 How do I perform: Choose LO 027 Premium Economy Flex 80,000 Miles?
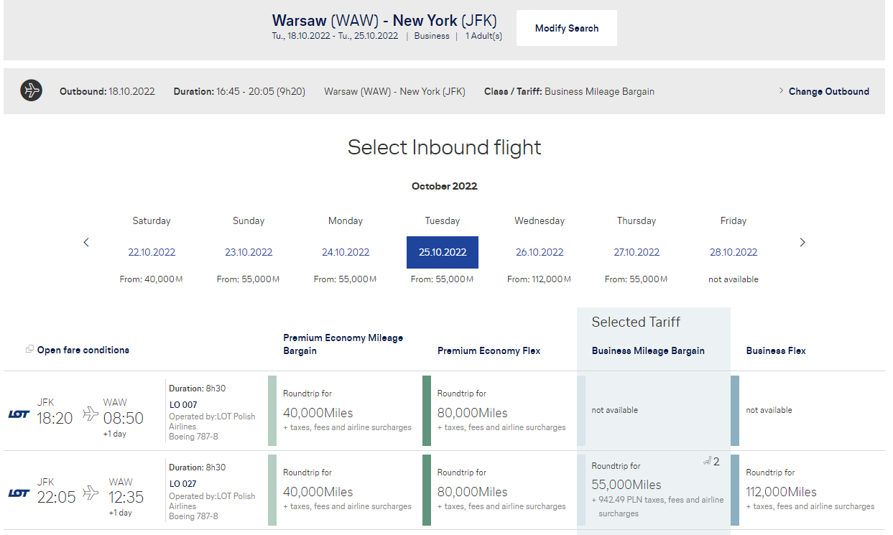click(498, 490)
